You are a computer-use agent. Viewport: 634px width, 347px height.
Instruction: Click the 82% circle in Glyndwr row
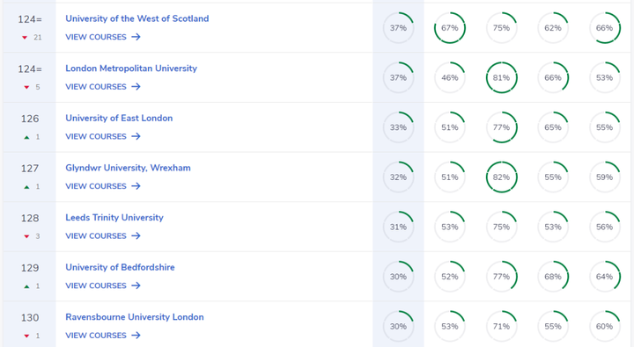coord(501,177)
